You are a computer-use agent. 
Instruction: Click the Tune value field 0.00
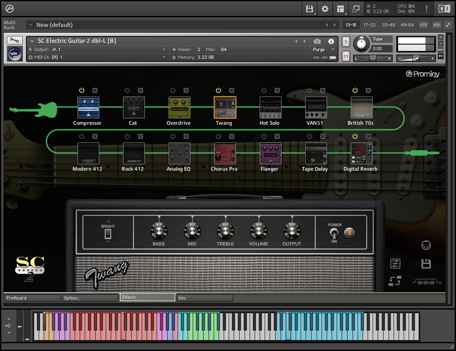pos(381,49)
